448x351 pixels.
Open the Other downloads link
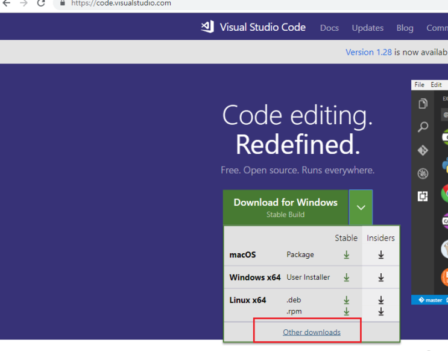311,332
